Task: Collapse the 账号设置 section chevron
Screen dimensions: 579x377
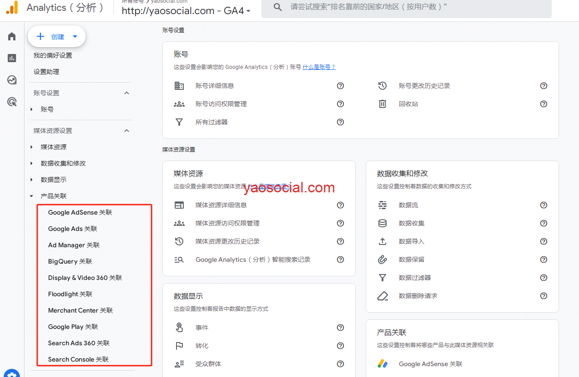Action: (x=127, y=93)
